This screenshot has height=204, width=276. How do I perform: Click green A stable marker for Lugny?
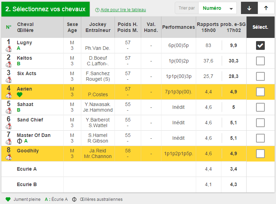[19, 48]
